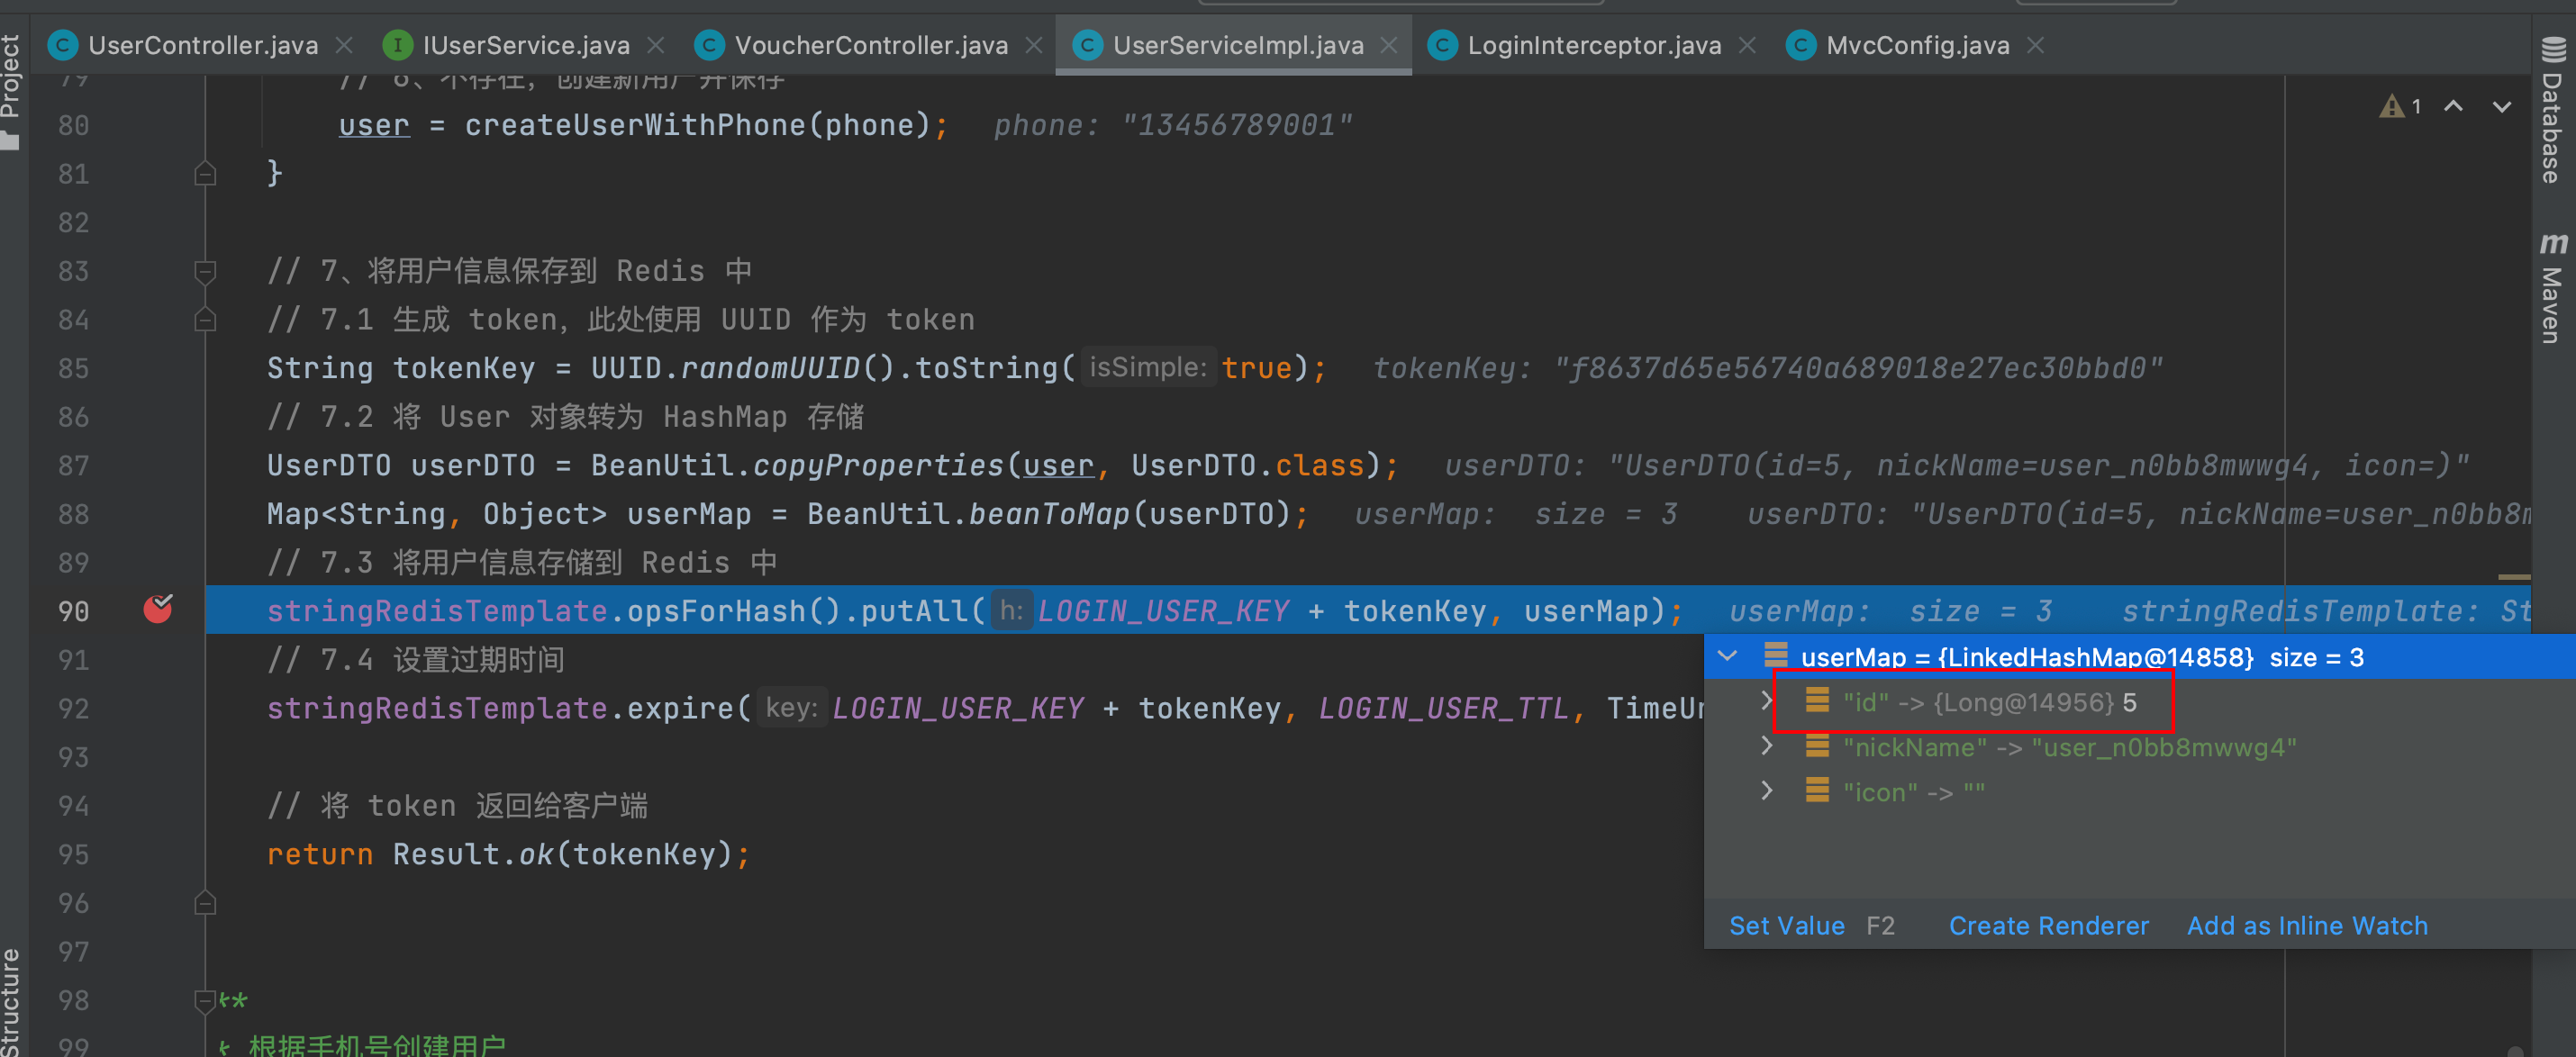Go to previous highlighted problem
Viewport: 2576px width, 1057px height.
pos(2453,106)
